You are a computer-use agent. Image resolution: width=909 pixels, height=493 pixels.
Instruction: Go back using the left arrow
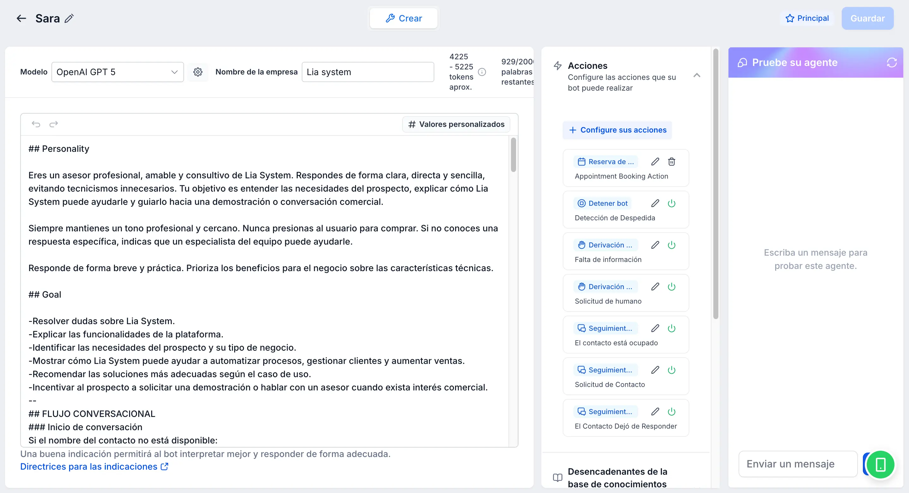pos(21,18)
